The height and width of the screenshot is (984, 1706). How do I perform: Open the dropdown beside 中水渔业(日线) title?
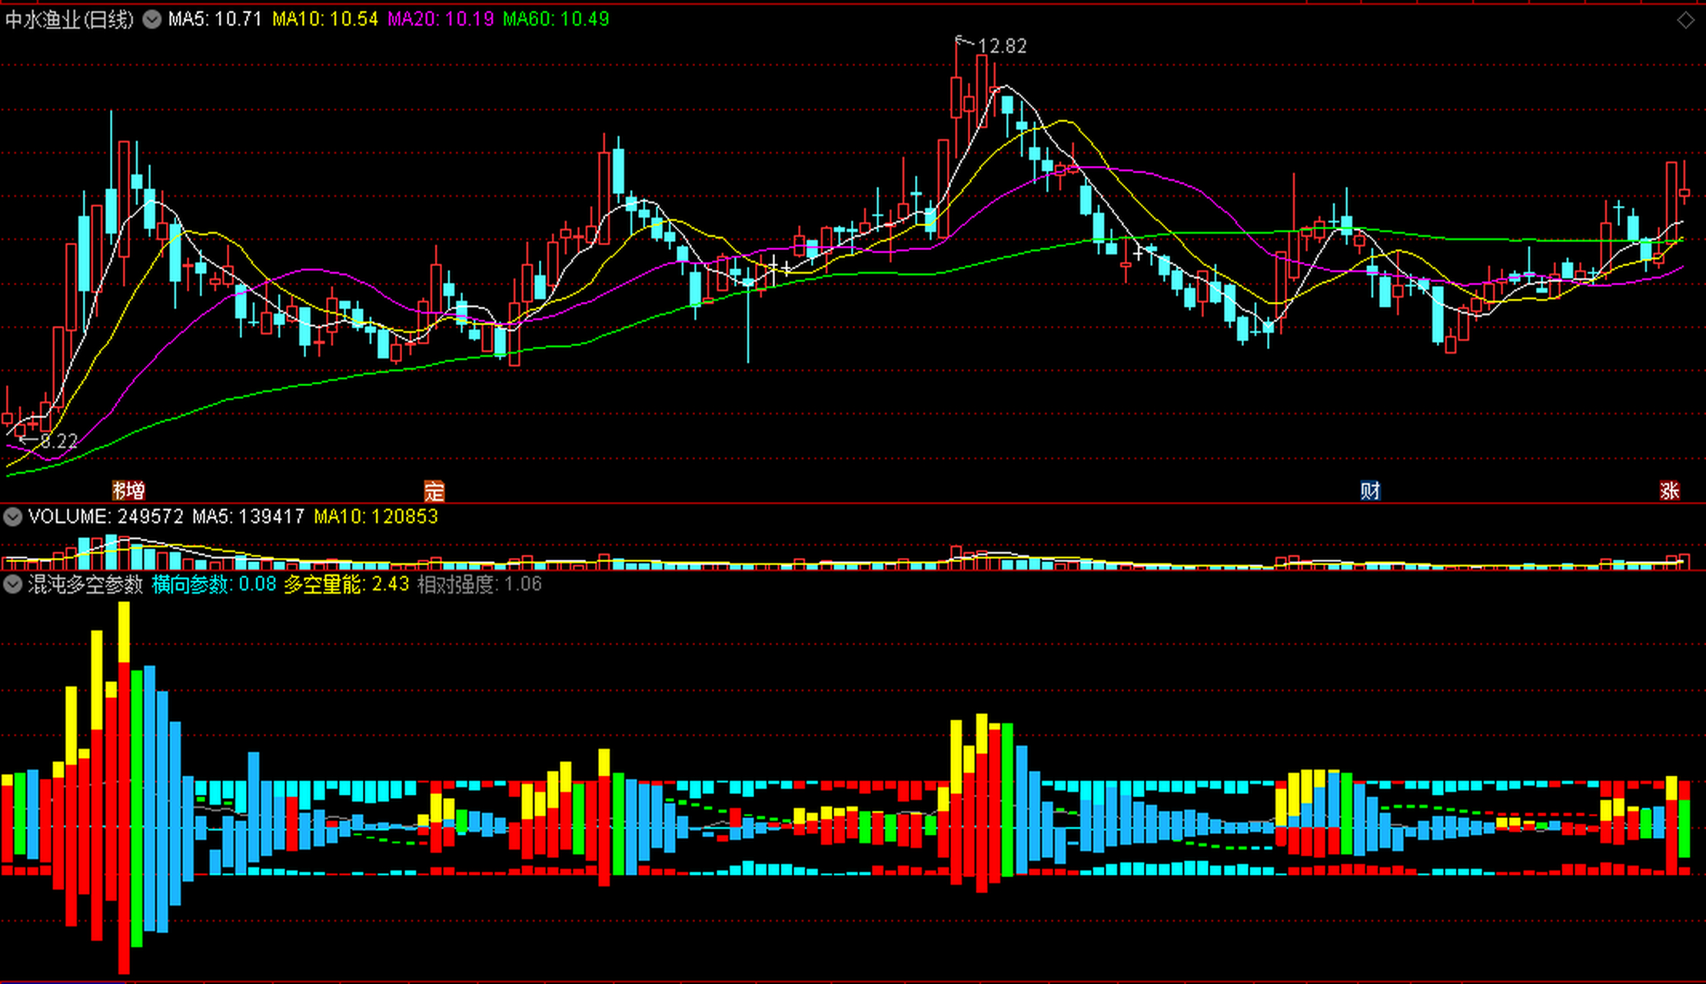[152, 19]
